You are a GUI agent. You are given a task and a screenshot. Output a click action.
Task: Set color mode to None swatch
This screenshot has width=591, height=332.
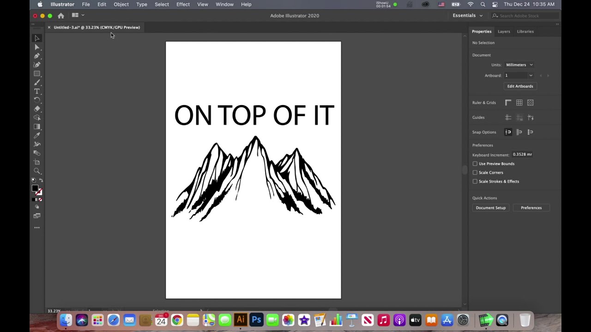pos(41,200)
